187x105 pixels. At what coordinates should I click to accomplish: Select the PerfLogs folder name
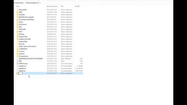pos(21,34)
